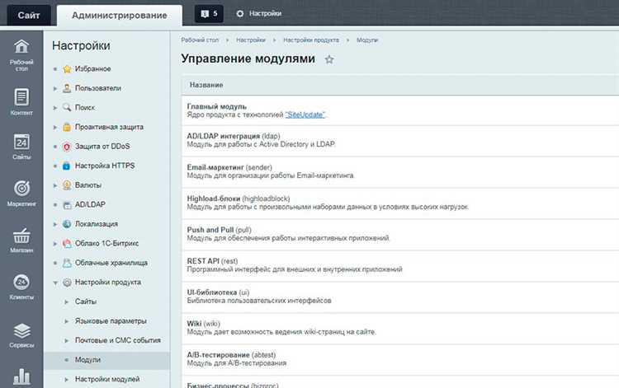Viewport: 619px width, 388px height.
Task: Click the Бизнес-процессы (bizproc) module row
Action: tap(400, 382)
